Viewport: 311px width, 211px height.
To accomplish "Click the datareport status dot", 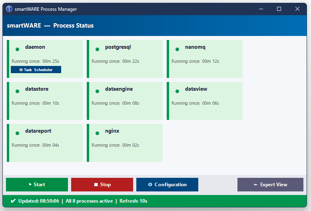I will pos(17,133).
